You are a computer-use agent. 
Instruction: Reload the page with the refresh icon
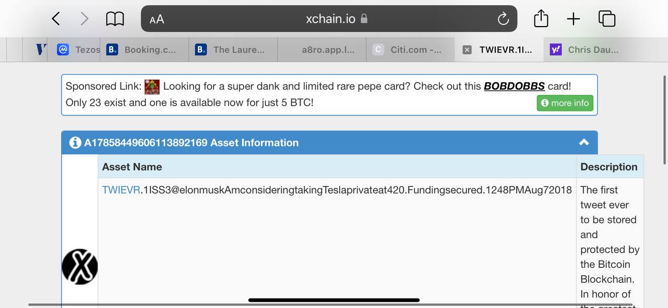pyautogui.click(x=503, y=19)
